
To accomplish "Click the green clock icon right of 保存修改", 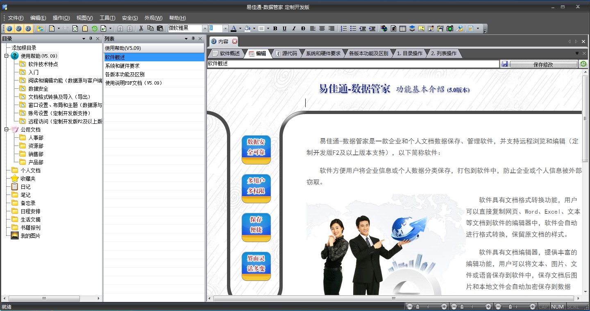I will click(x=583, y=64).
